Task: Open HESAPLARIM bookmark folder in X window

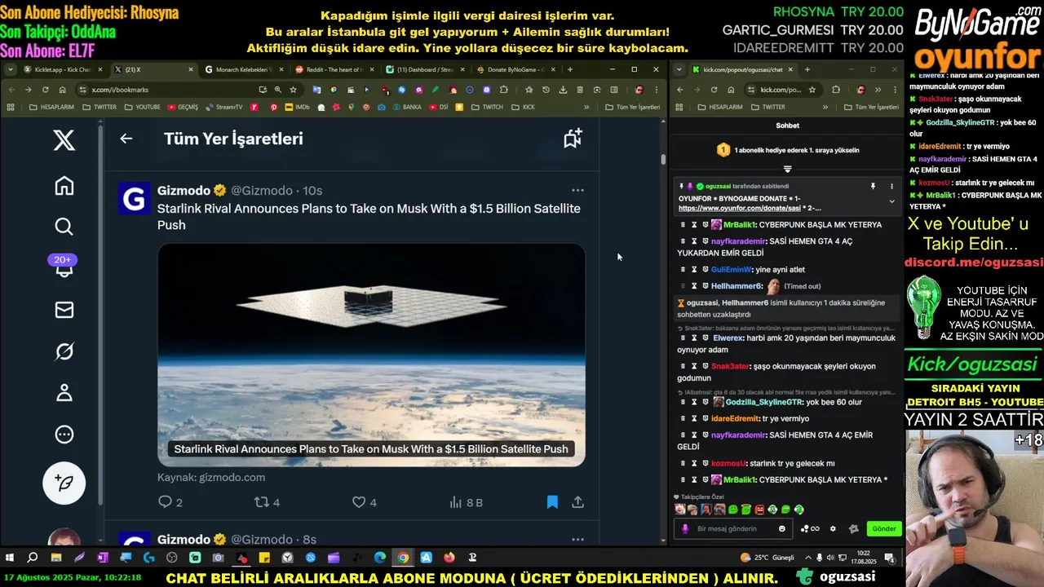Action: 51,107
